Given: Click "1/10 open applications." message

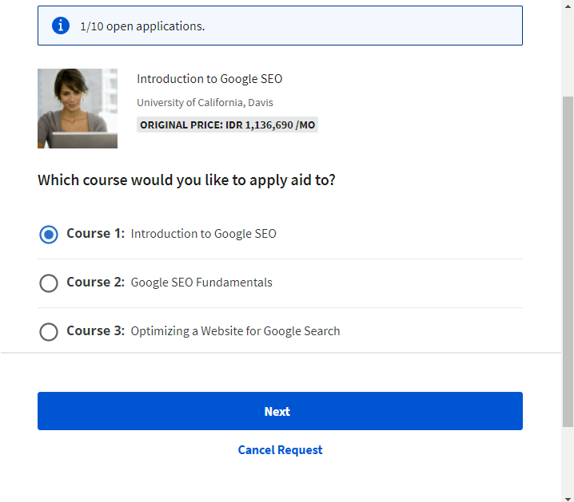Looking at the screenshot, I should coord(143,26).
